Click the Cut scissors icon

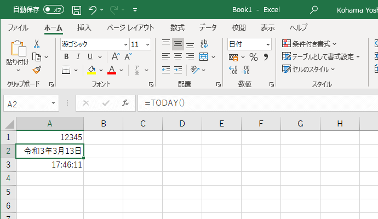point(37,44)
